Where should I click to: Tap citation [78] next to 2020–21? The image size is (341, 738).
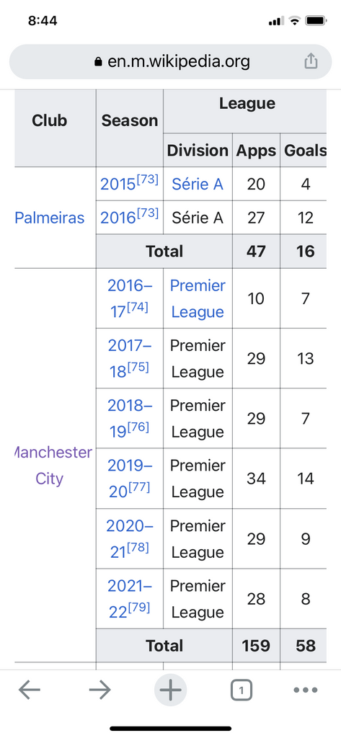(x=138, y=548)
